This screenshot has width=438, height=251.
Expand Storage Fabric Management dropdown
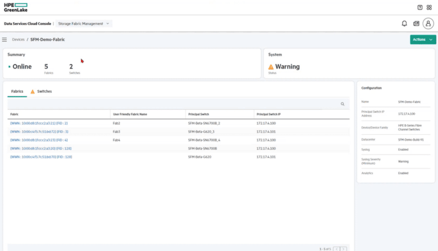click(x=84, y=24)
